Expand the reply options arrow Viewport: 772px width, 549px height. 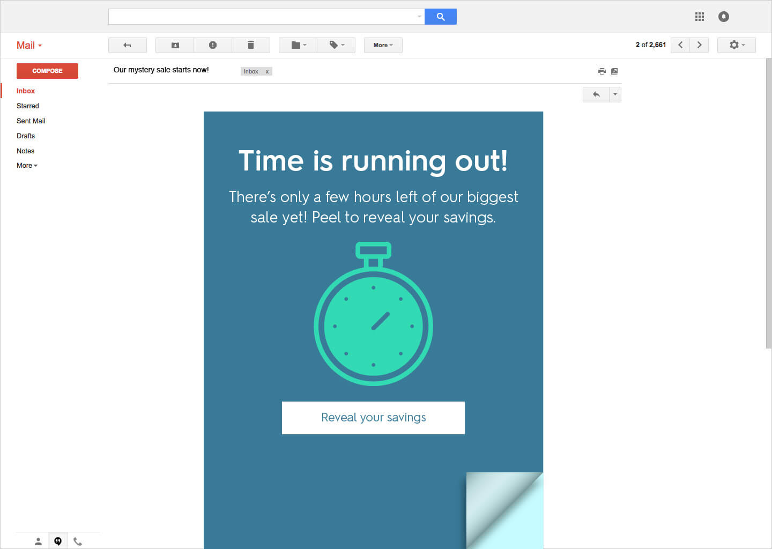(615, 94)
